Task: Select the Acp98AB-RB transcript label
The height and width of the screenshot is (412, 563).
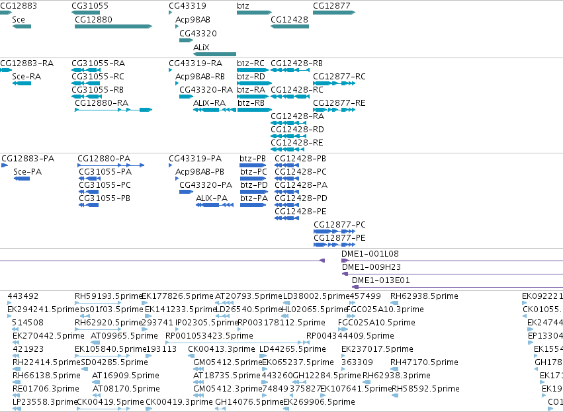Action: coord(200,77)
